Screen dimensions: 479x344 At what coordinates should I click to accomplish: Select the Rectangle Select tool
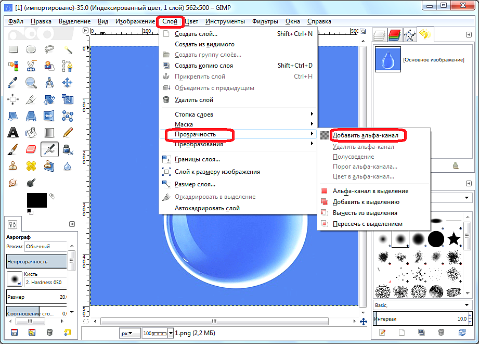[x=13, y=49]
